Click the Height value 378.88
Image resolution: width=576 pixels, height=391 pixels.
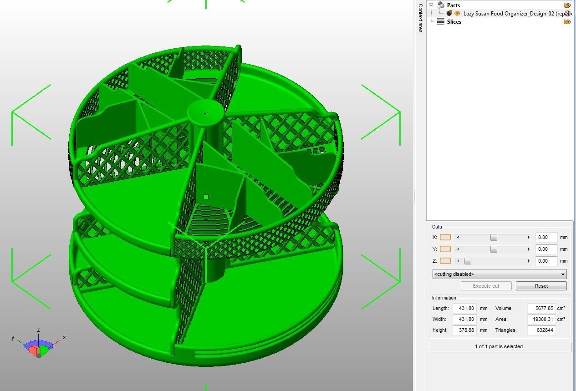click(x=464, y=330)
